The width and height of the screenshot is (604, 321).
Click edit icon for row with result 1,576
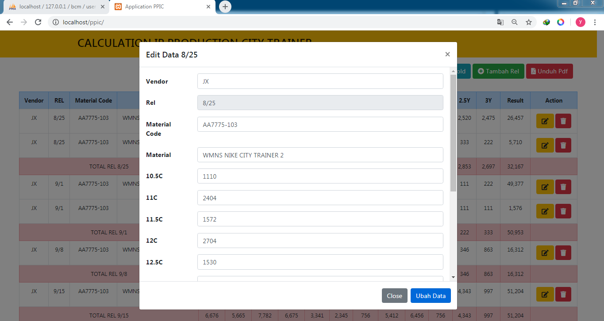tap(545, 211)
